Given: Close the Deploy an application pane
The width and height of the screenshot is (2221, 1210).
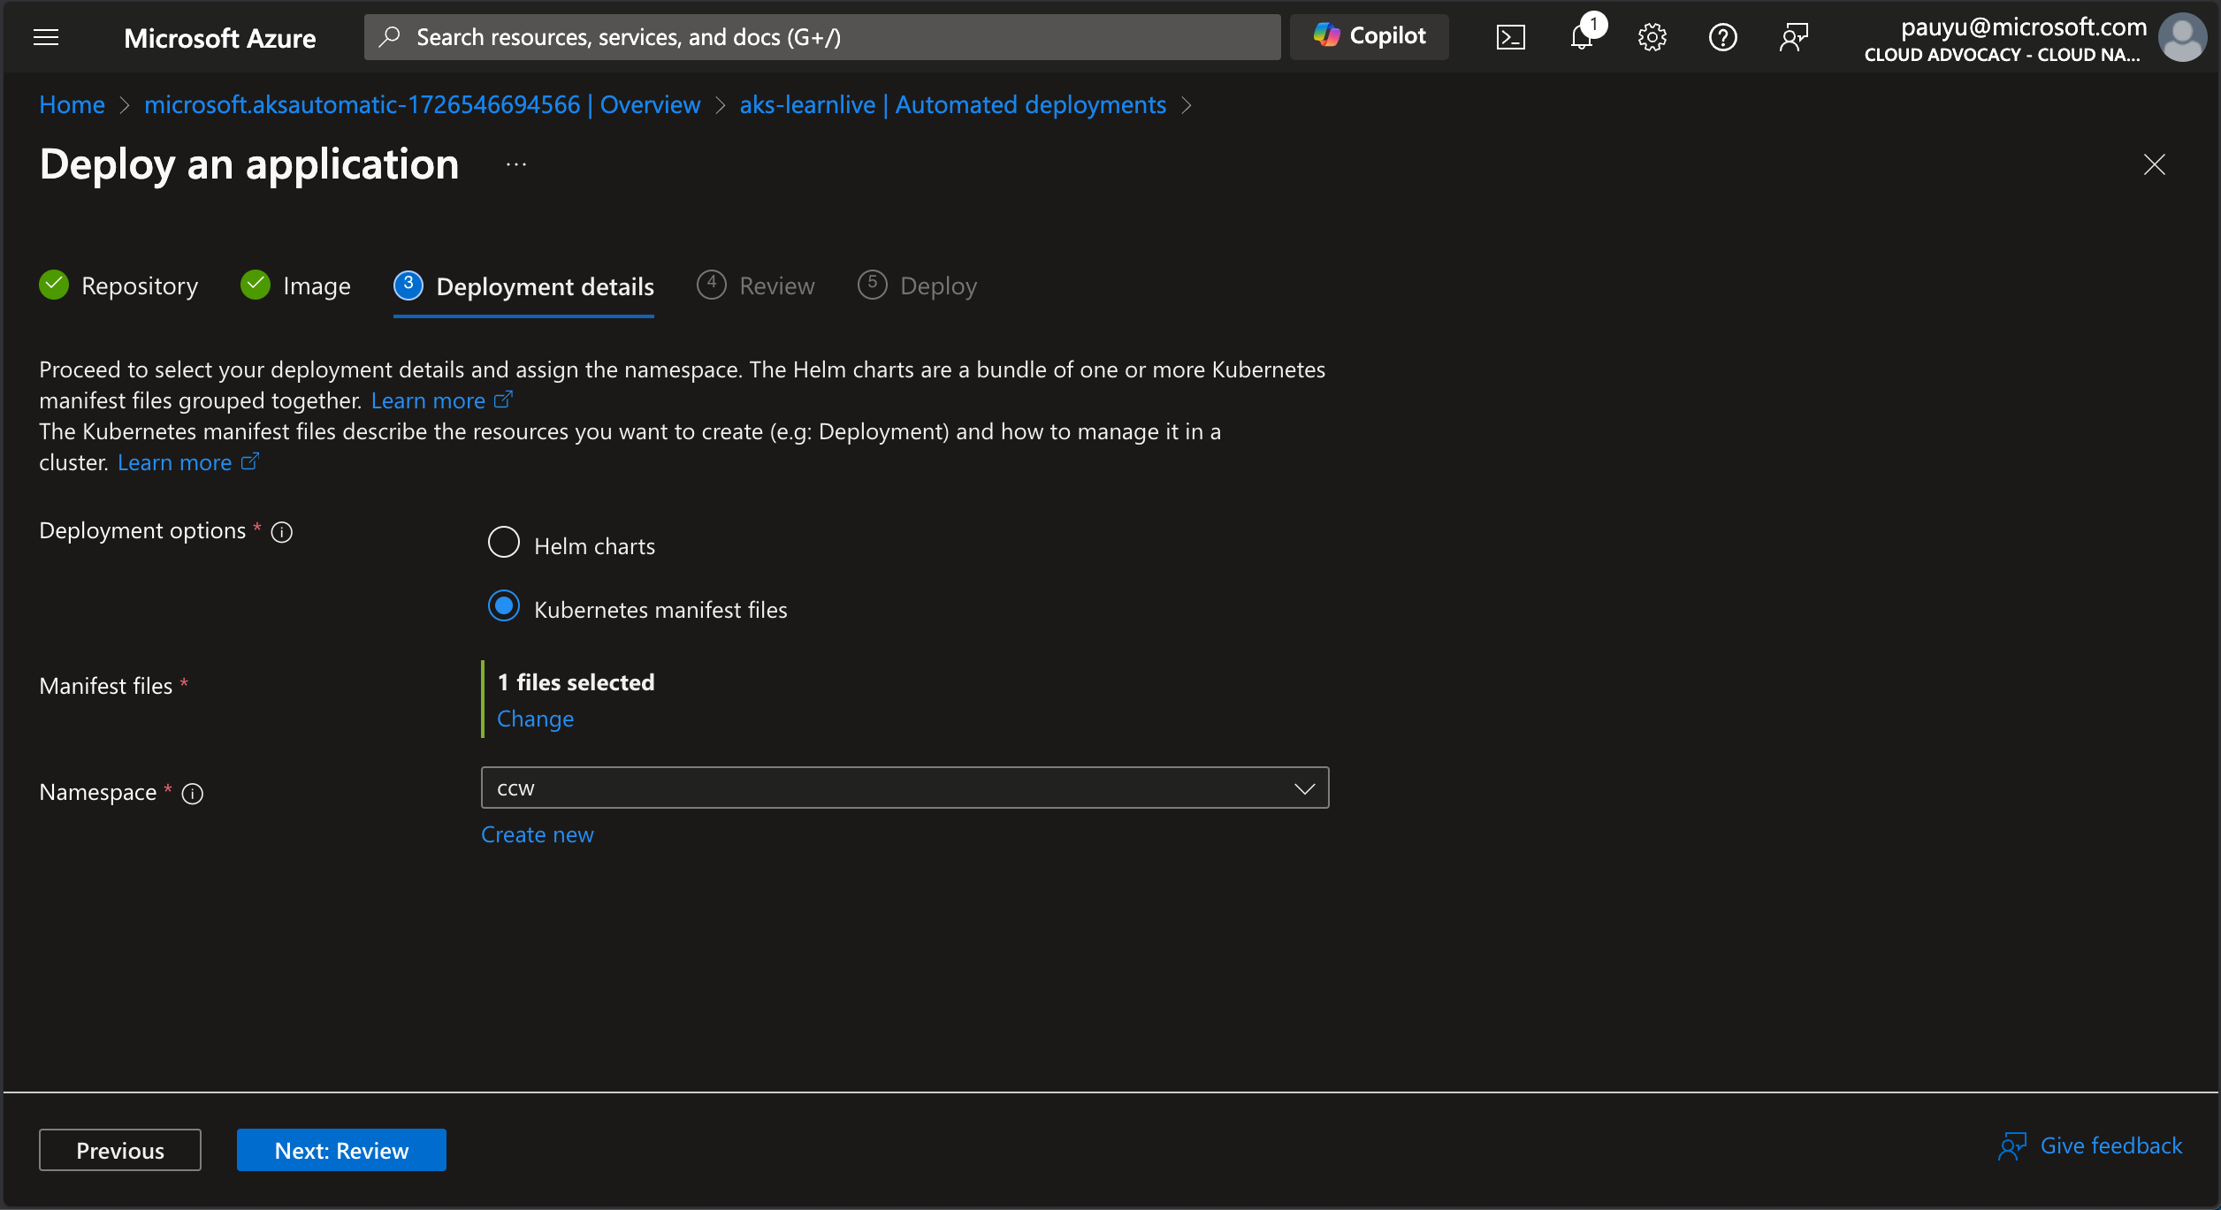Looking at the screenshot, I should click(2154, 164).
